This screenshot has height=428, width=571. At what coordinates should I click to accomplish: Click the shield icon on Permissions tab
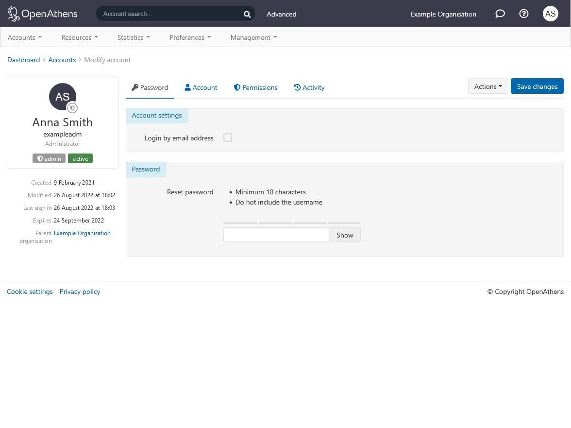pyautogui.click(x=237, y=87)
